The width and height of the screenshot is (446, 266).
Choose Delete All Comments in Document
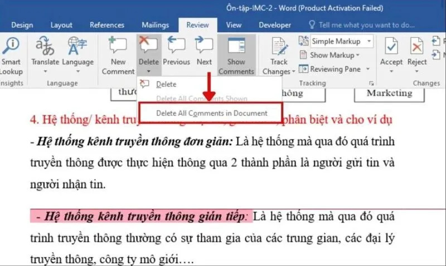tap(211, 113)
